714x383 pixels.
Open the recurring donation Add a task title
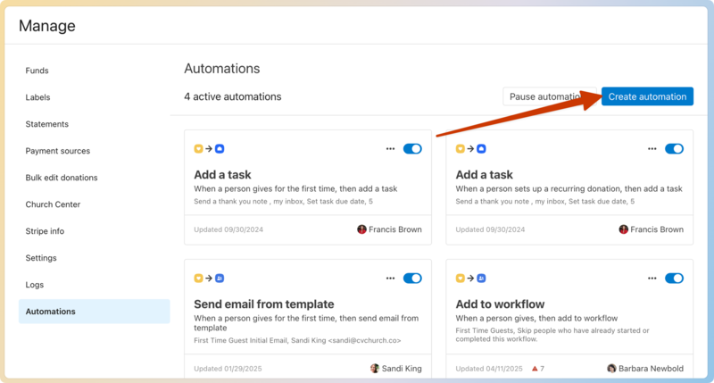tap(484, 175)
